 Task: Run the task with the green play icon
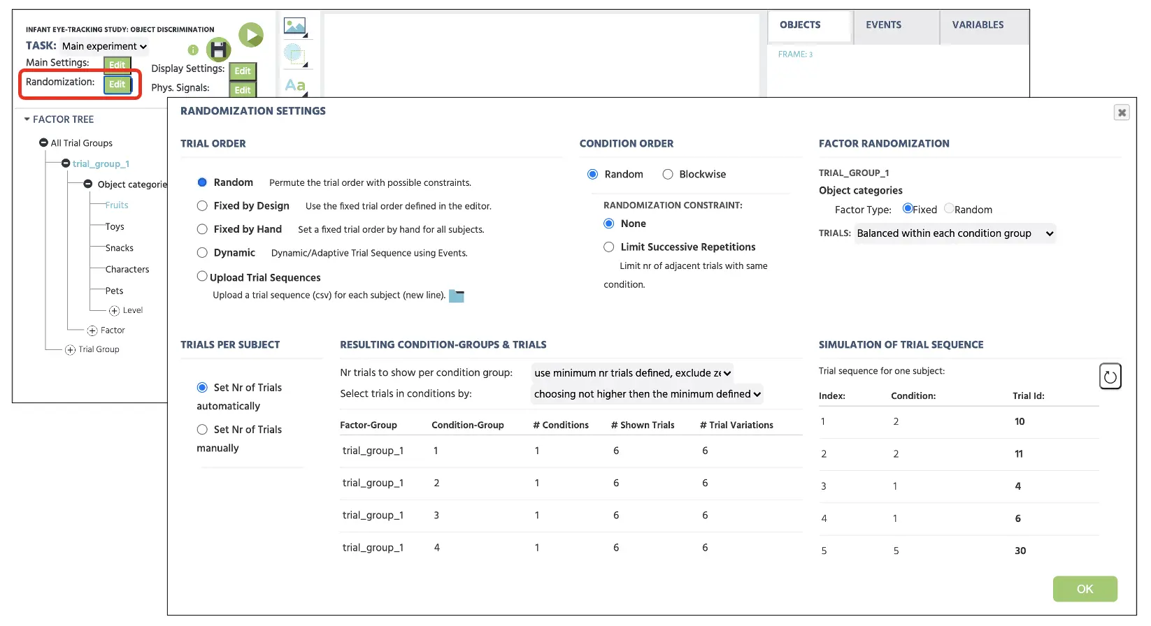click(251, 34)
